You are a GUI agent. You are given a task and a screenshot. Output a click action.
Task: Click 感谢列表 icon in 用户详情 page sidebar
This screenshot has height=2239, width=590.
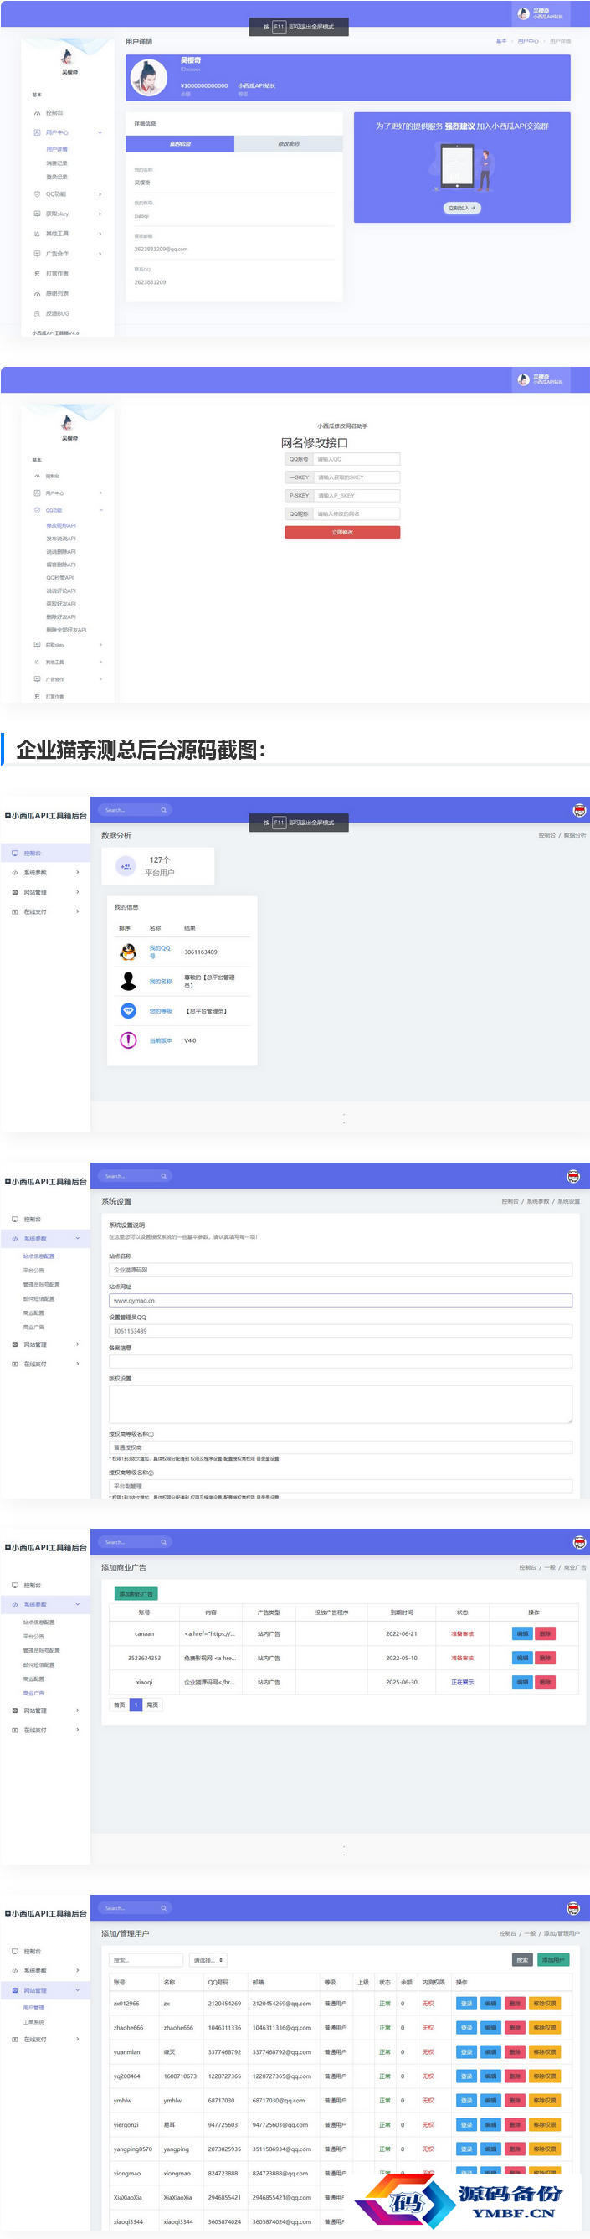[37, 294]
